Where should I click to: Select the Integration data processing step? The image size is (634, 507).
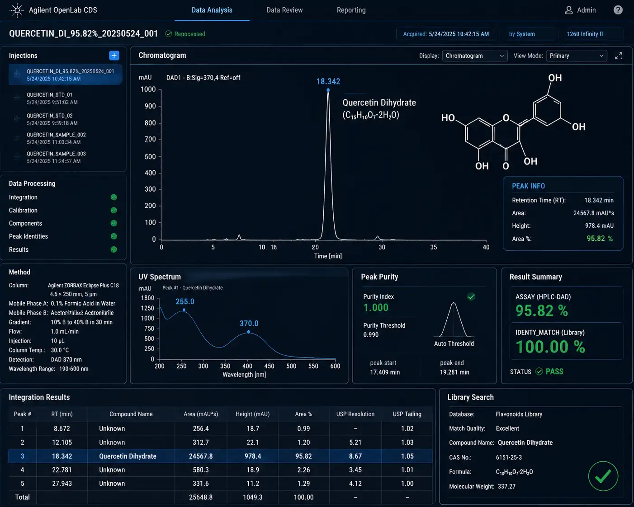point(63,197)
